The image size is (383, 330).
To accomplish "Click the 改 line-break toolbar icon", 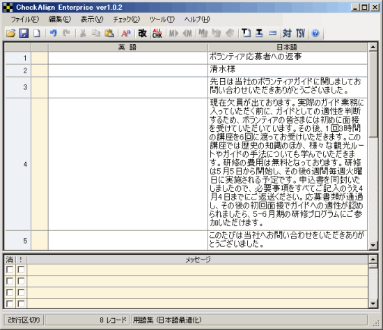I will click(142, 33).
